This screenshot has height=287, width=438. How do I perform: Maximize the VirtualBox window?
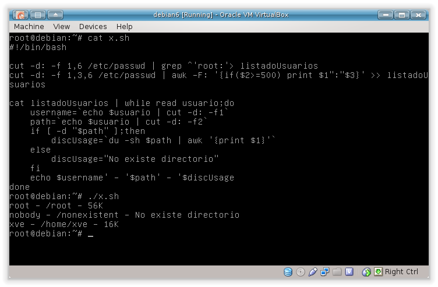tap(403, 14)
